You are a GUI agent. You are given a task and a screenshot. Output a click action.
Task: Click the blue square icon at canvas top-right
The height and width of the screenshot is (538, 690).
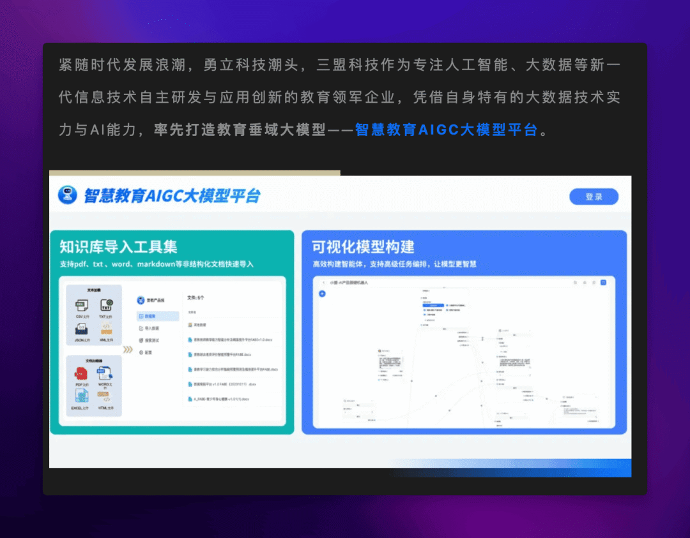click(x=603, y=283)
